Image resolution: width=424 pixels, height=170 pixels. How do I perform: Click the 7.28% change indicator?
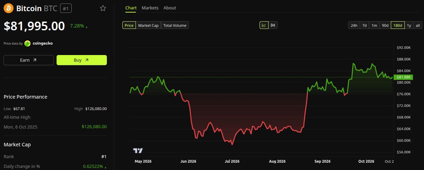(x=79, y=26)
